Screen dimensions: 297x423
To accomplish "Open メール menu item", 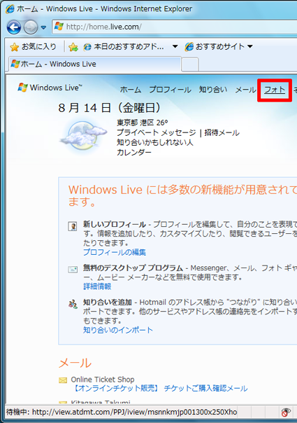I will (245, 90).
